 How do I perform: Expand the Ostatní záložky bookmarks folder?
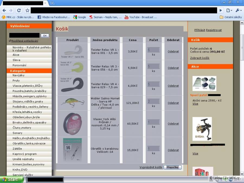coord(231,17)
